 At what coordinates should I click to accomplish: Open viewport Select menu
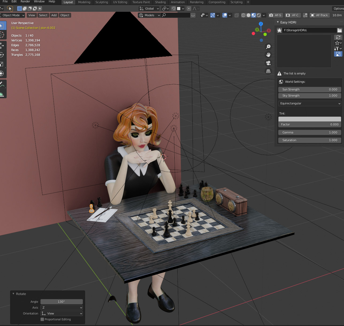43,15
